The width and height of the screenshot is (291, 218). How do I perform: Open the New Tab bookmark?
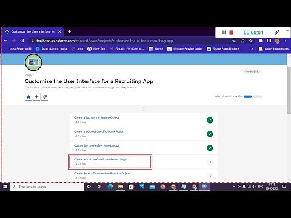pos(96,49)
